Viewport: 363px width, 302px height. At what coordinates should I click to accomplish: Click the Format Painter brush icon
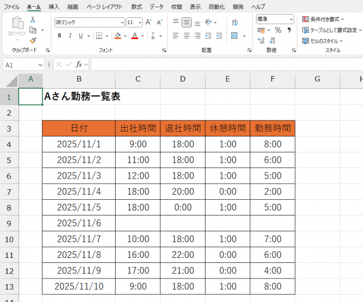click(x=33, y=40)
